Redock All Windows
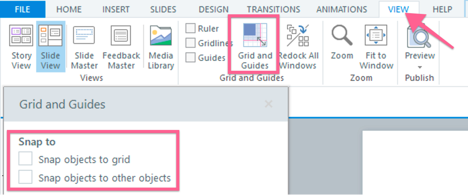The image size is (468, 195). [x=297, y=47]
